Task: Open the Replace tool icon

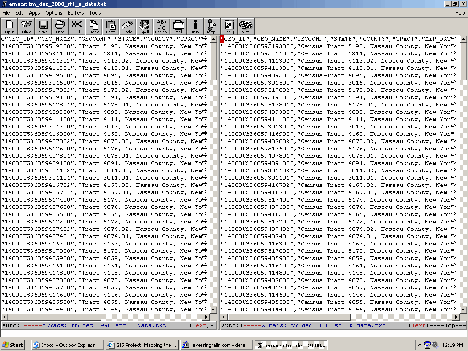Action: 161,27
